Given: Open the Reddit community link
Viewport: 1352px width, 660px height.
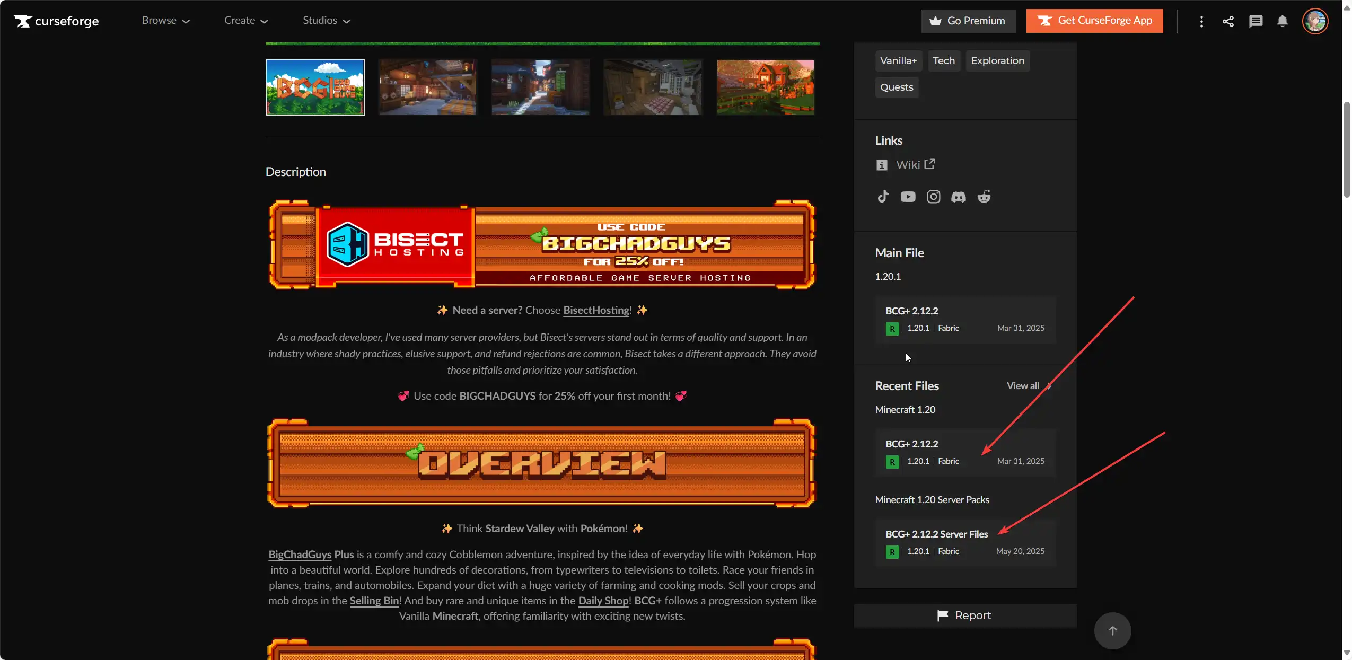Looking at the screenshot, I should tap(984, 197).
